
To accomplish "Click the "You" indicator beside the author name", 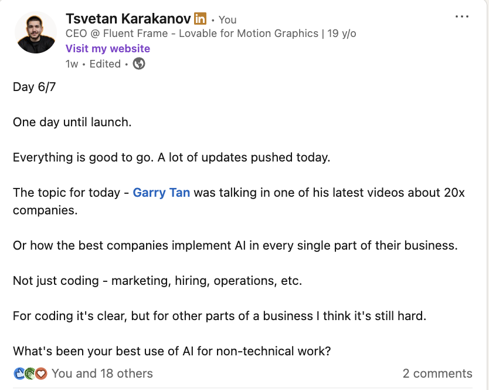I will pyautogui.click(x=227, y=20).
